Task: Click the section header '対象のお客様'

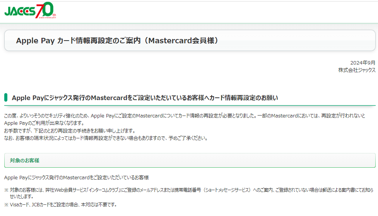Action: click(x=25, y=160)
